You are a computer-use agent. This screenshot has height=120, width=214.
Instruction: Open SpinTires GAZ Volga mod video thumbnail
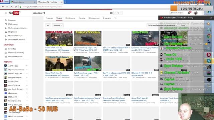tap(88, 38)
